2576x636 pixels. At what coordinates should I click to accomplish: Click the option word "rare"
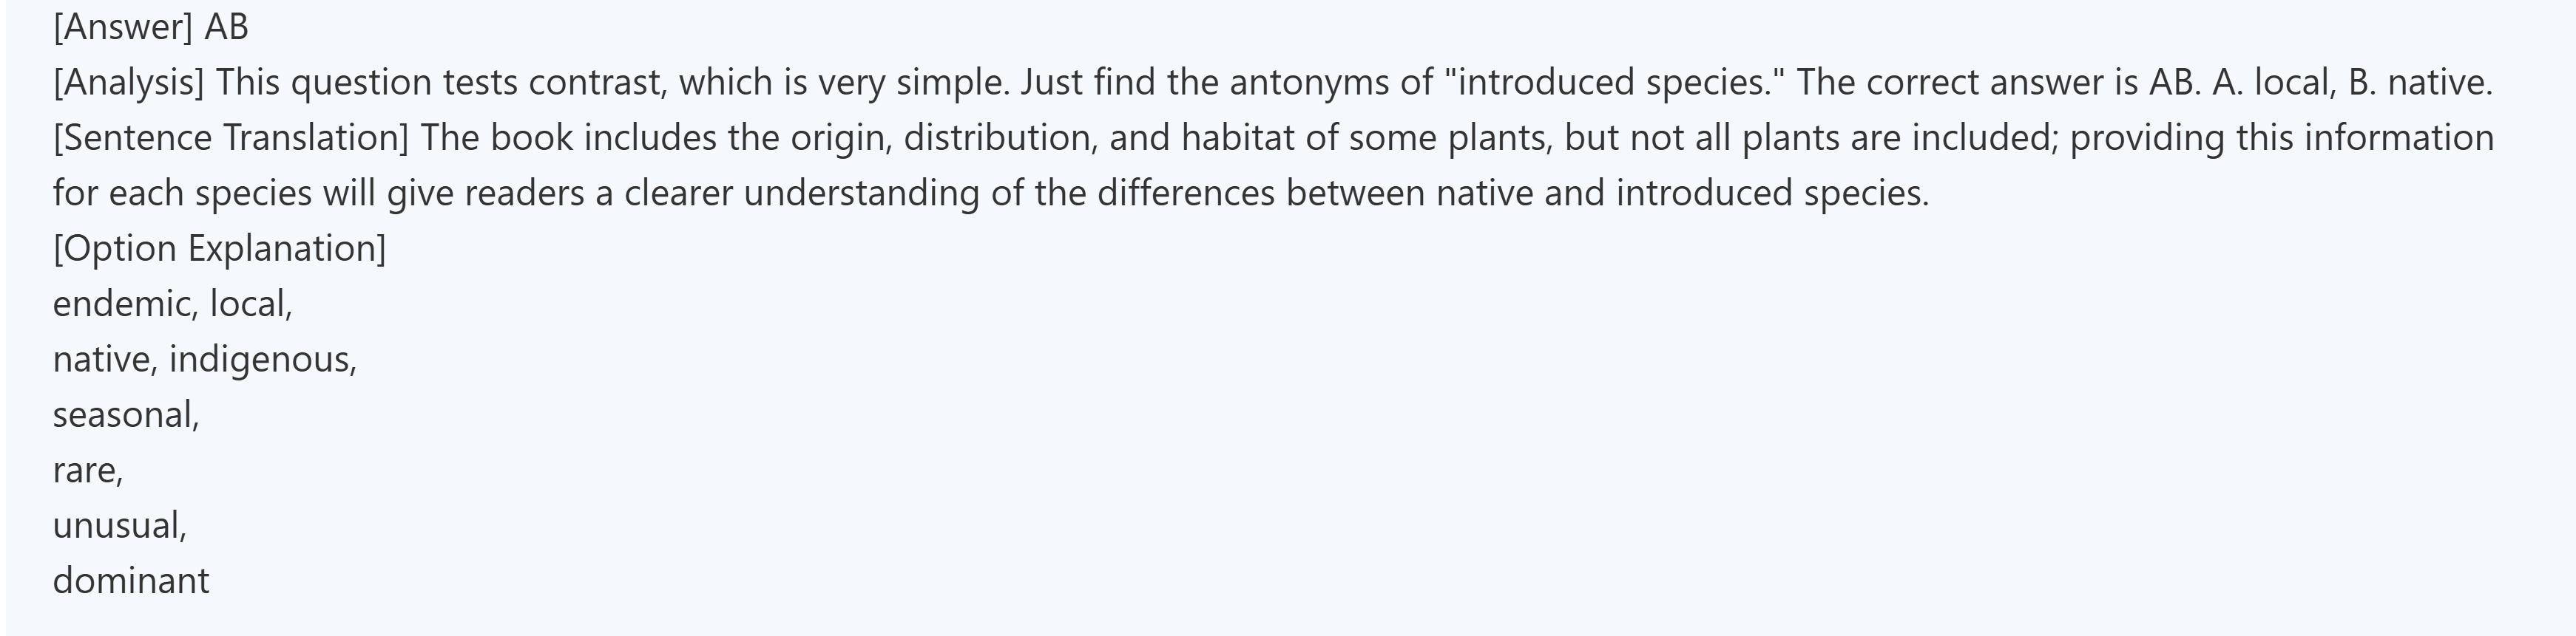coord(85,471)
